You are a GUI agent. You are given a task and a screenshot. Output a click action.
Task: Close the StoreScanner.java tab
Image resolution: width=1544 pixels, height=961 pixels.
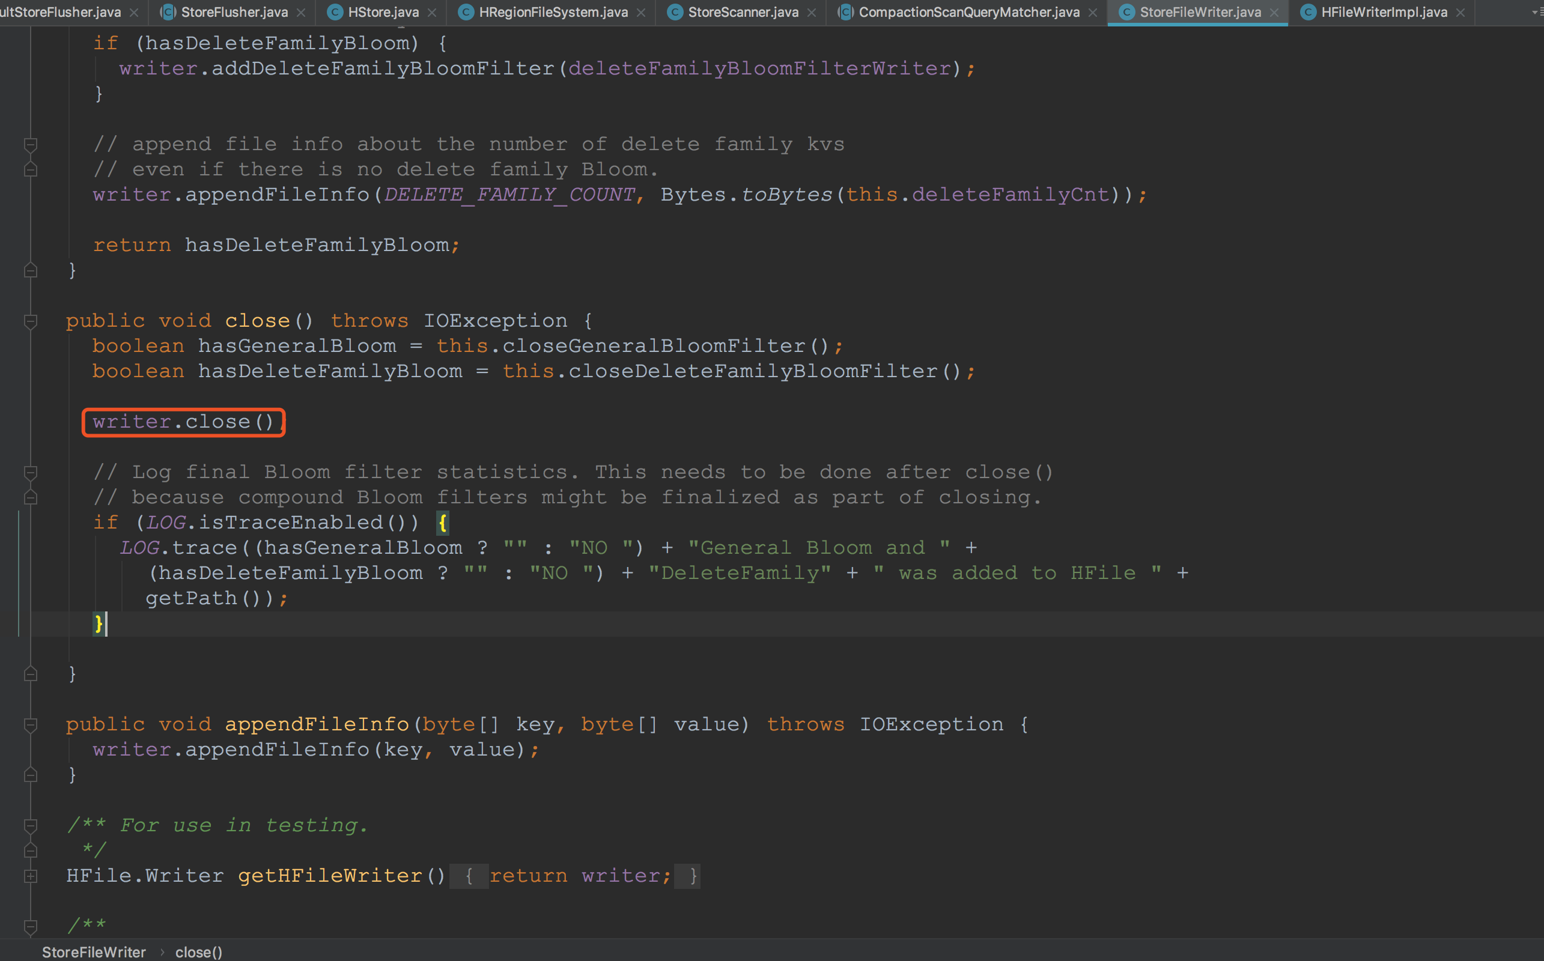811,13
